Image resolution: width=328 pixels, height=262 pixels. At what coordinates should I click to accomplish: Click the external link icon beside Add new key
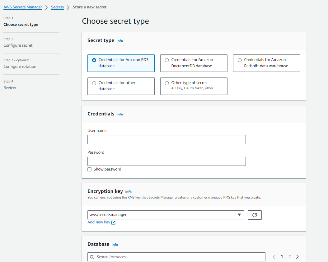(x=113, y=222)
